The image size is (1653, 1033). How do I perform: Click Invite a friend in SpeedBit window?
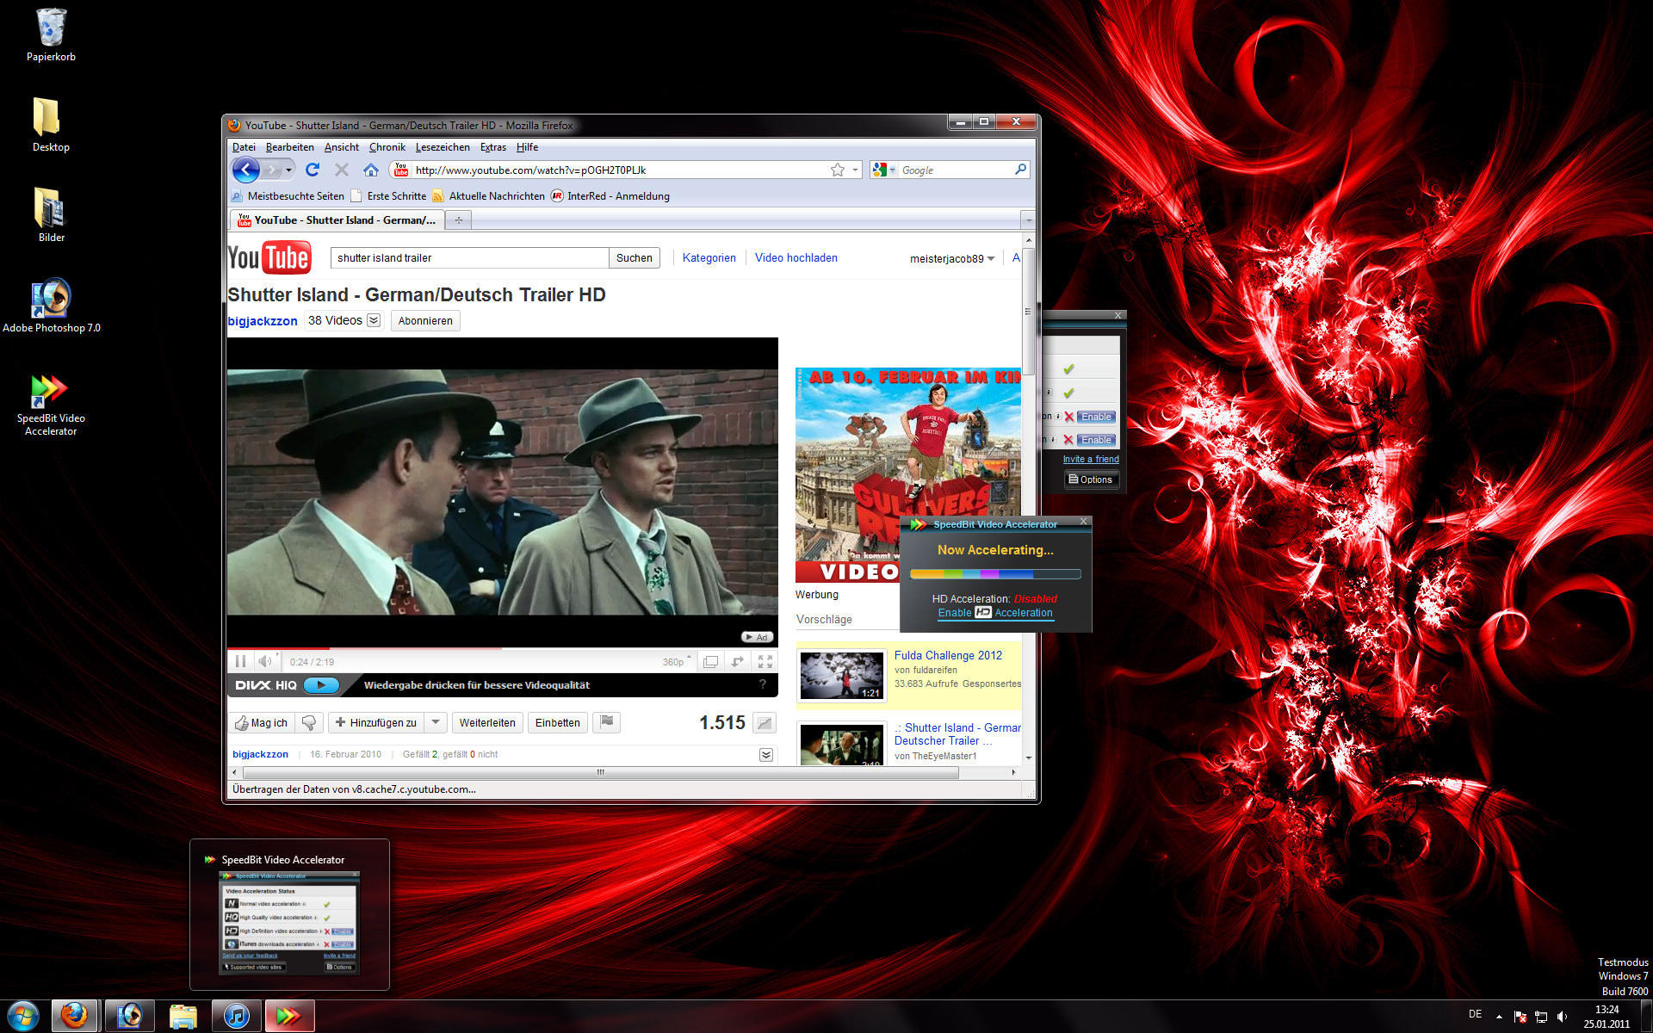pyautogui.click(x=1091, y=459)
